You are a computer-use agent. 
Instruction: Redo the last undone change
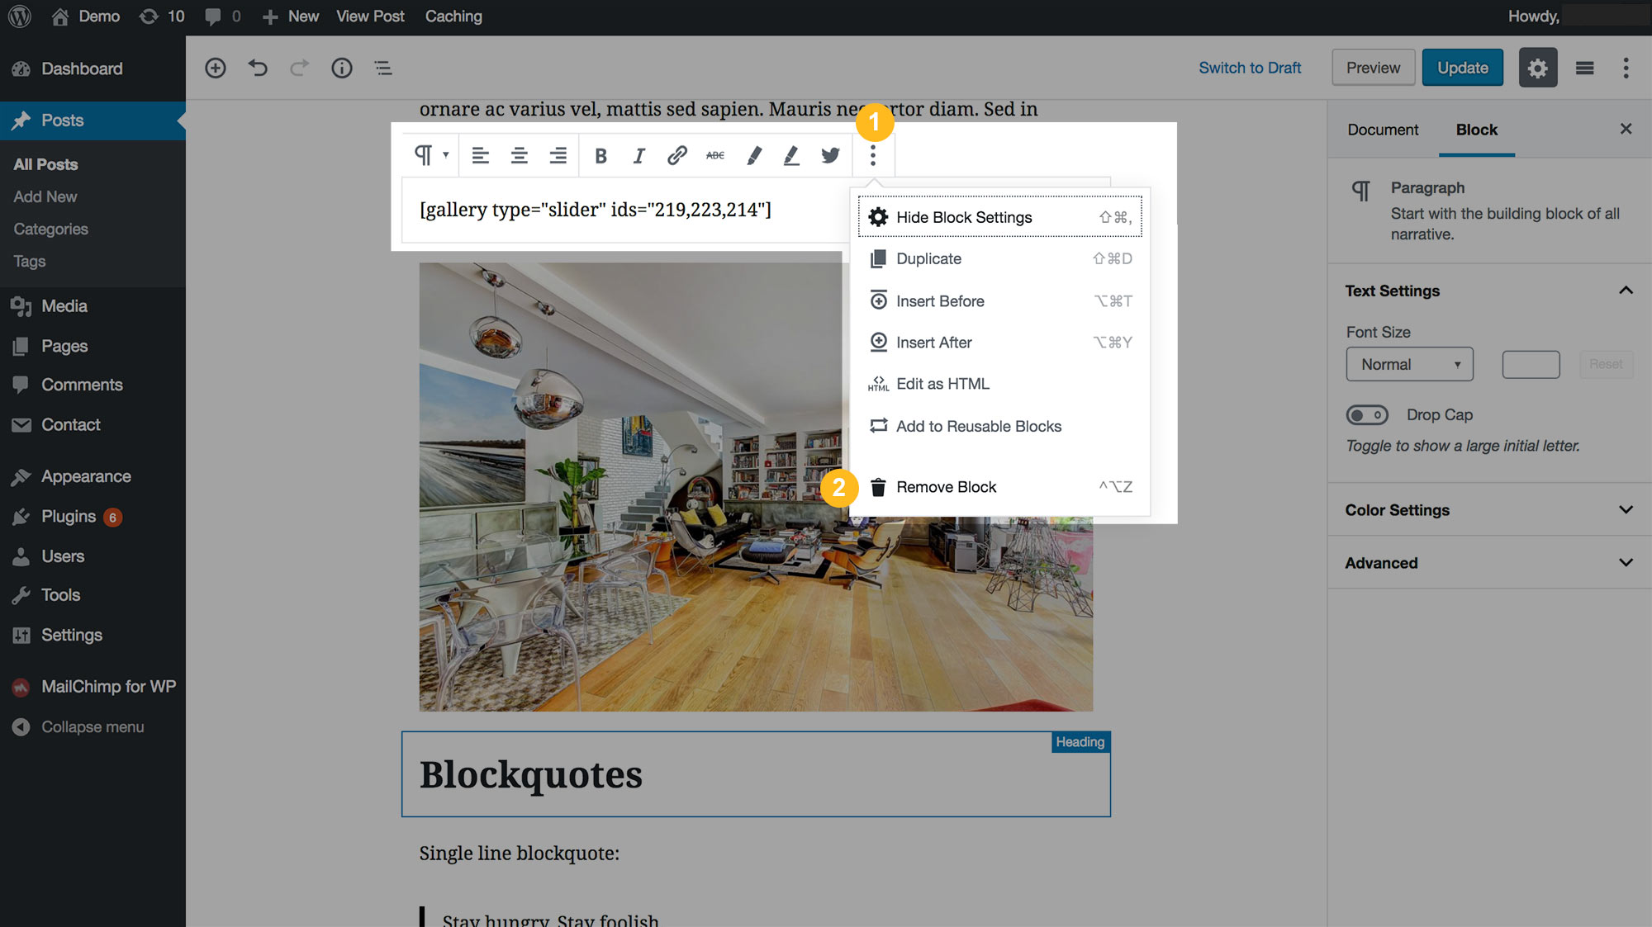299,68
